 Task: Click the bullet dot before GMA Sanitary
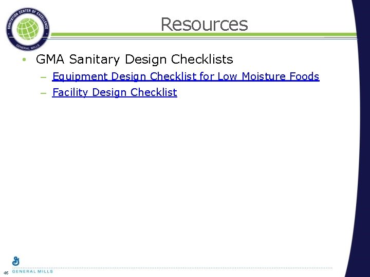tap(24, 60)
